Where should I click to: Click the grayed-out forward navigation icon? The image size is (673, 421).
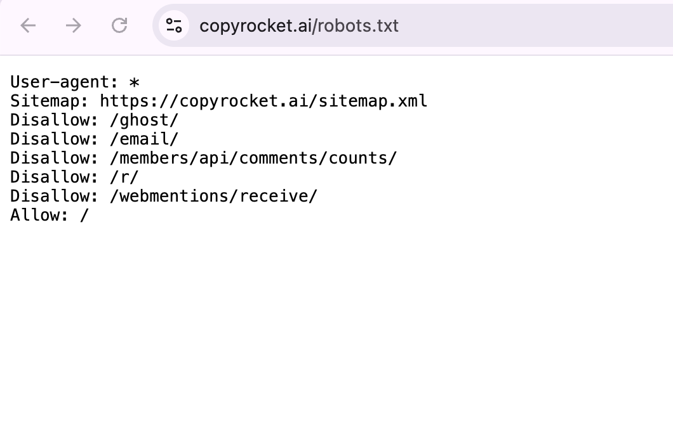coord(74,25)
